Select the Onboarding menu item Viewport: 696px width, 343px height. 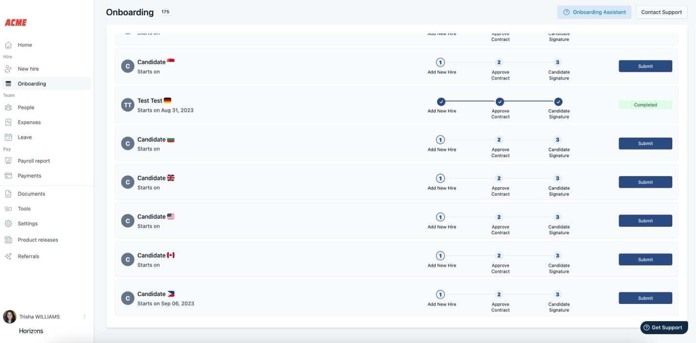(x=32, y=84)
